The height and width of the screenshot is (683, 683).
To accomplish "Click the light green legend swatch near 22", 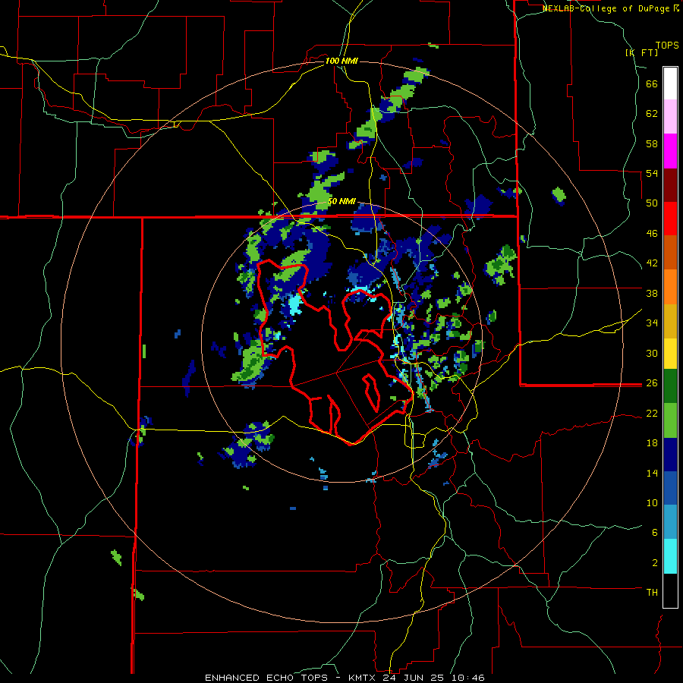I will (670, 420).
